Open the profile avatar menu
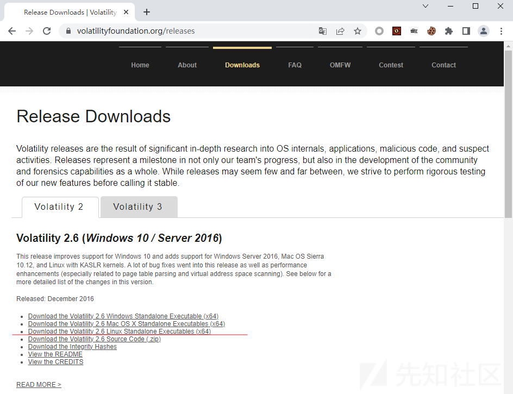The image size is (513, 394). tap(484, 31)
